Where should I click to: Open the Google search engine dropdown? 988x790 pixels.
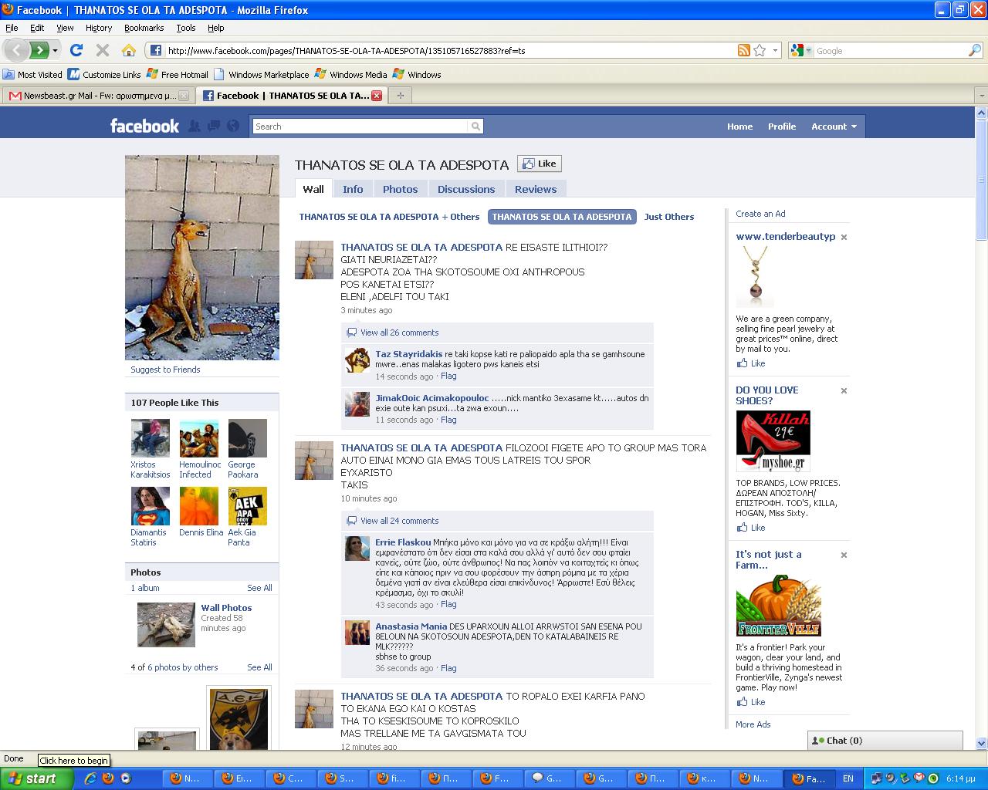(x=800, y=50)
